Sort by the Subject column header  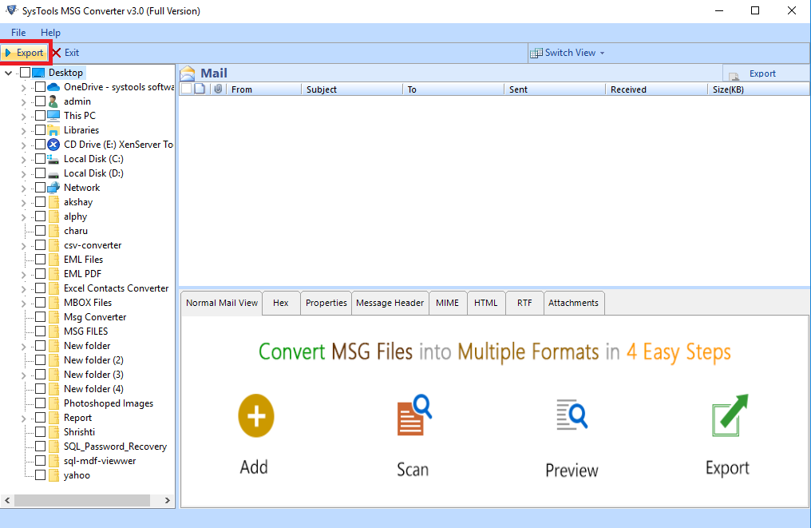pyautogui.click(x=352, y=89)
